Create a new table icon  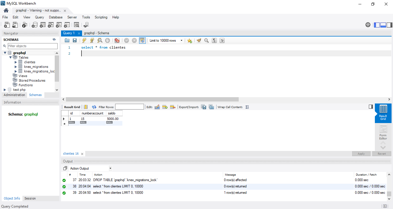[x=43, y=25]
